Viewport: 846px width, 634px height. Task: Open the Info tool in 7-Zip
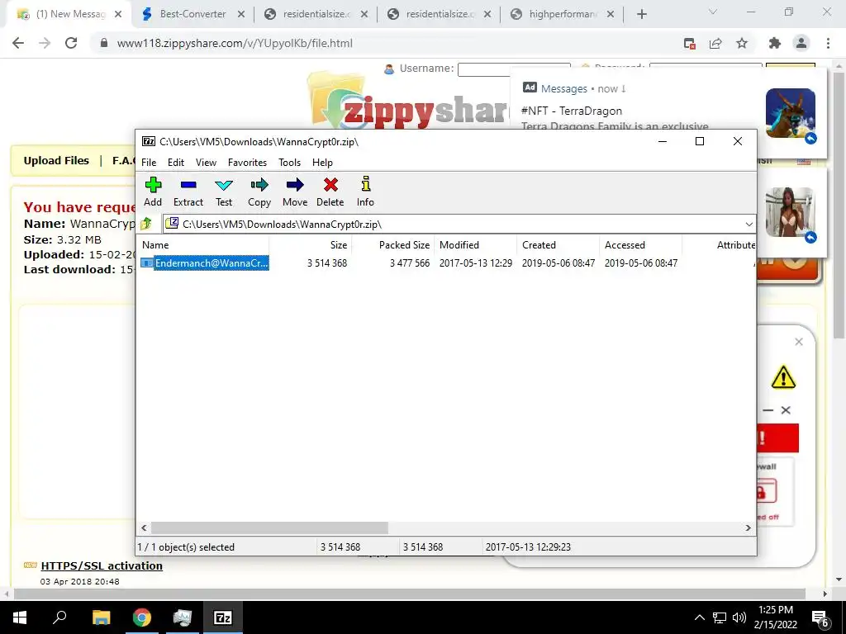[x=365, y=192]
